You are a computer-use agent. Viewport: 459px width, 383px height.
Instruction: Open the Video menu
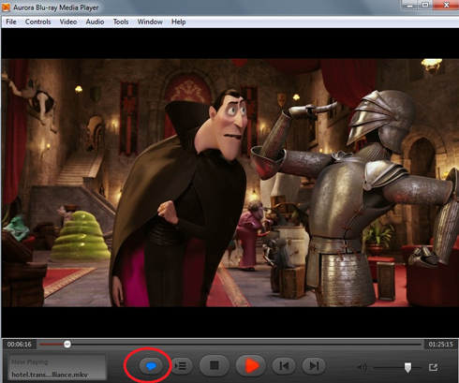click(x=68, y=22)
